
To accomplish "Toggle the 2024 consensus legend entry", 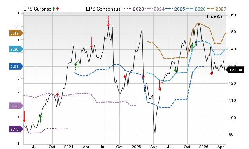I will pos(155,9).
